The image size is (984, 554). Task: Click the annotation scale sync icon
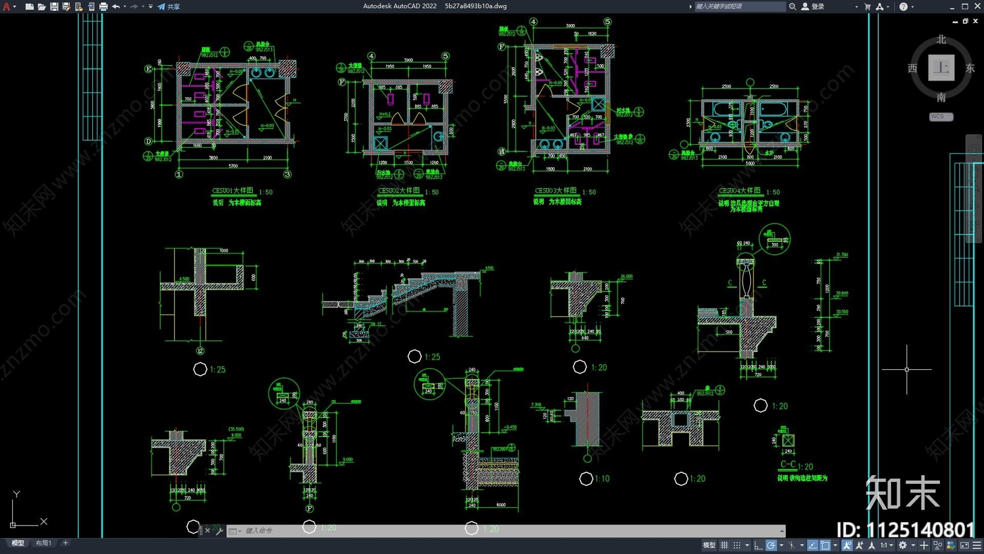coord(871,545)
